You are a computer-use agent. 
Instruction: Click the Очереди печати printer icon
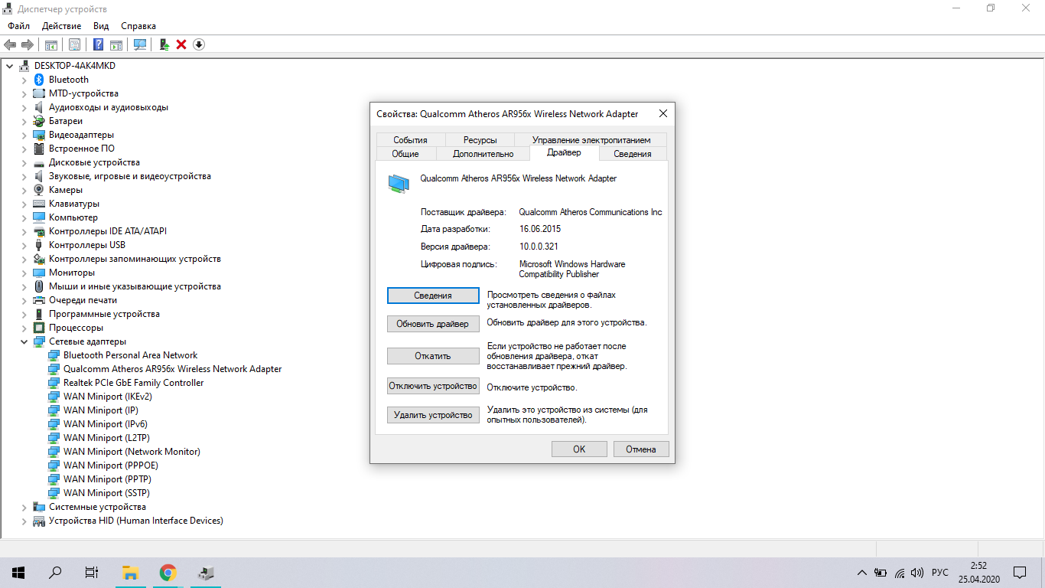coord(39,300)
